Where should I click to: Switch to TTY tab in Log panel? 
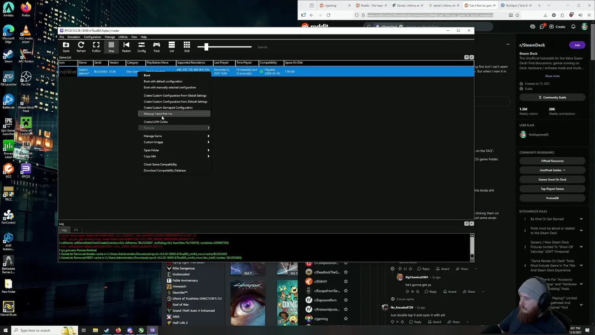pyautogui.click(x=76, y=230)
